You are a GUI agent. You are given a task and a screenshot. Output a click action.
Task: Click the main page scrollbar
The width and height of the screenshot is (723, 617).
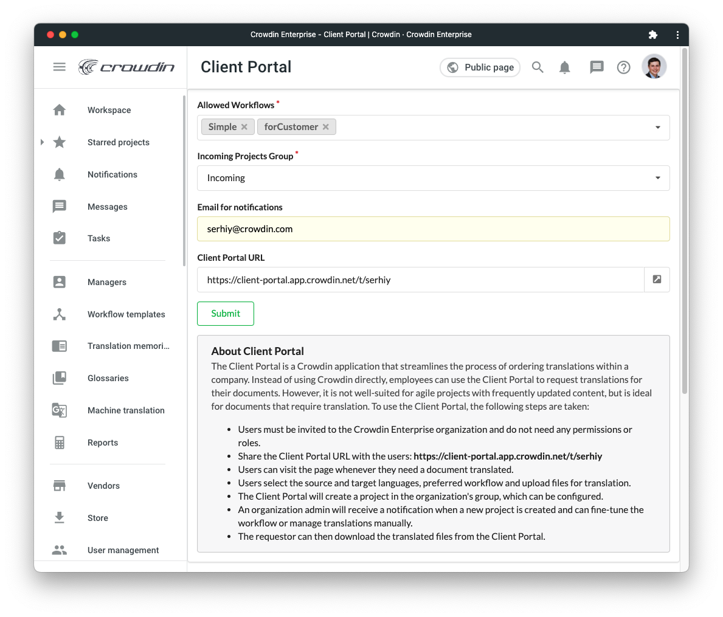(x=685, y=220)
